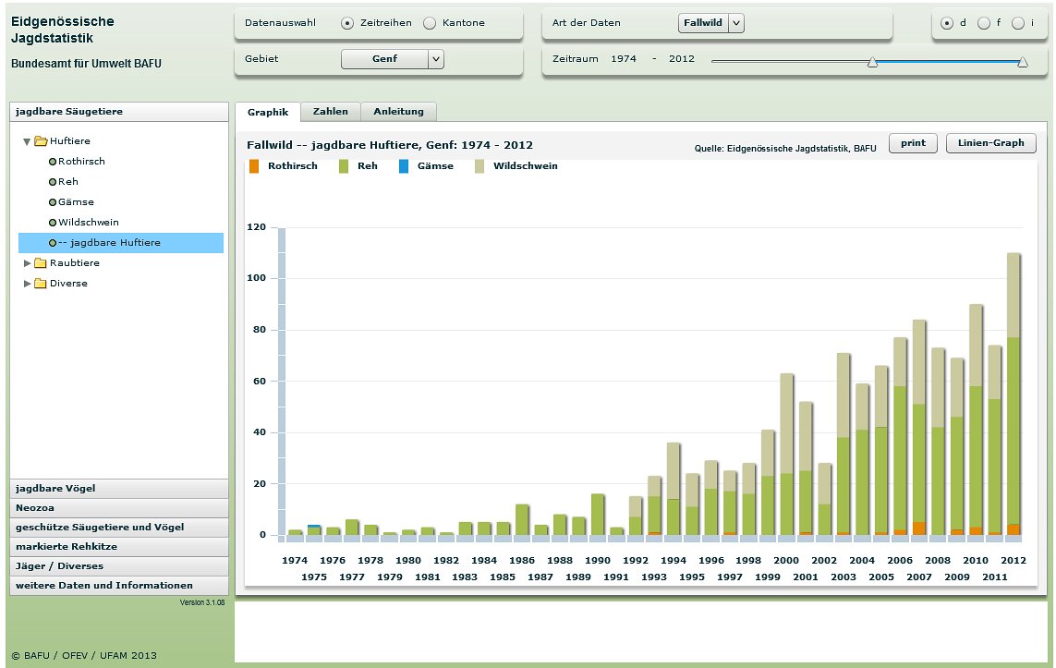Click the orange Rothirsch legend square
This screenshot has width=1056, height=668.
tap(254, 166)
